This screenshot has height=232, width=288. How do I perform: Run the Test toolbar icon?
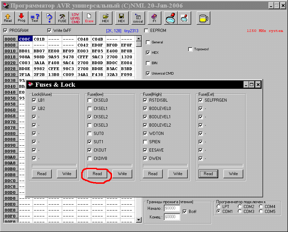[35, 18]
